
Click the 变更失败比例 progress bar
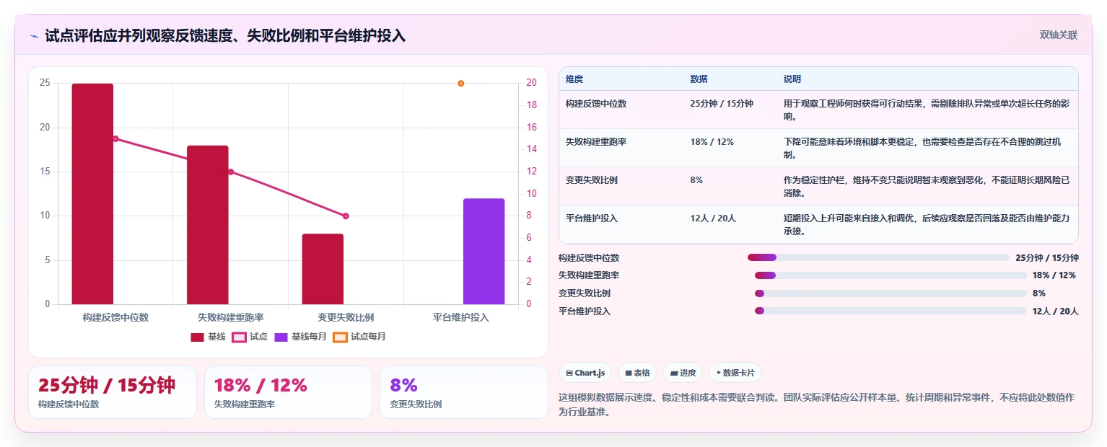[891, 293]
